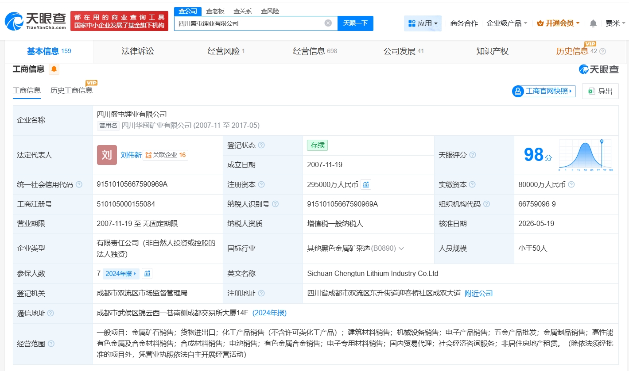Click the 存续 status tag
The width and height of the screenshot is (629, 371).
[318, 145]
